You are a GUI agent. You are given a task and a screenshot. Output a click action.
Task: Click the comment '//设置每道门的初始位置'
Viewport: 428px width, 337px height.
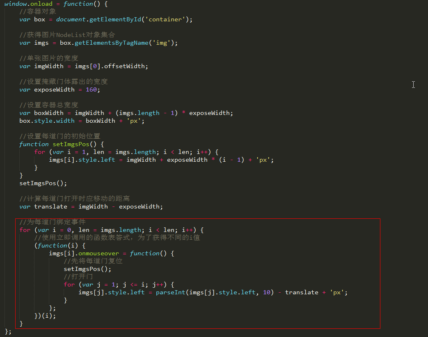coord(60,136)
